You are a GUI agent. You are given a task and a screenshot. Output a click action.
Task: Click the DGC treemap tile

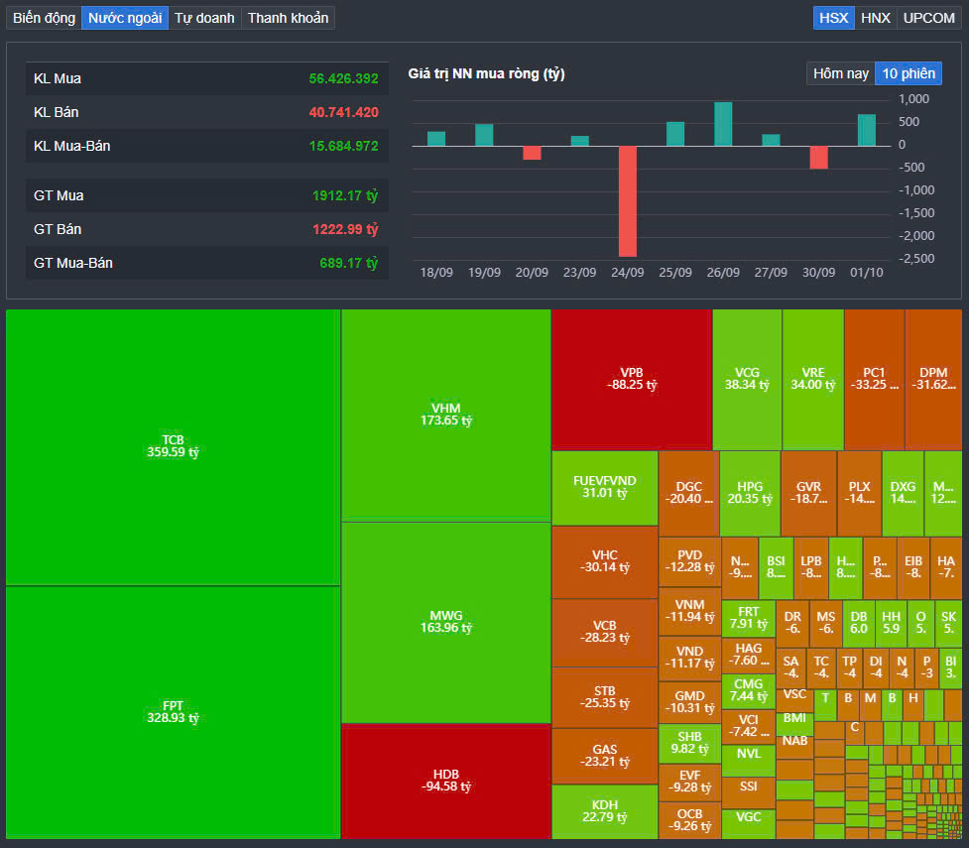pyautogui.click(x=689, y=493)
